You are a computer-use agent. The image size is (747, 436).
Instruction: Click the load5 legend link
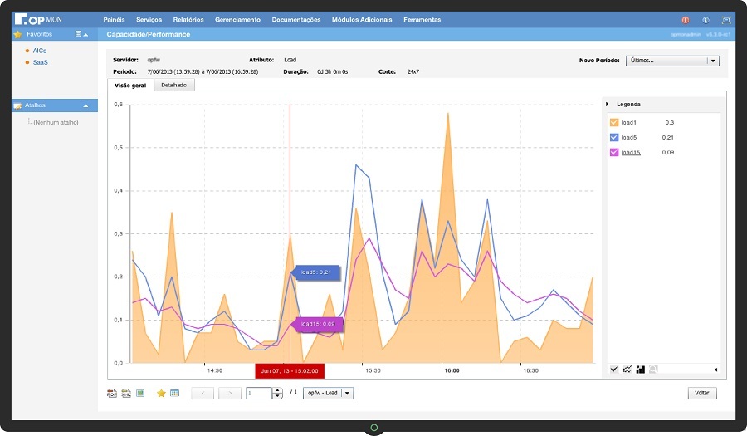629,137
